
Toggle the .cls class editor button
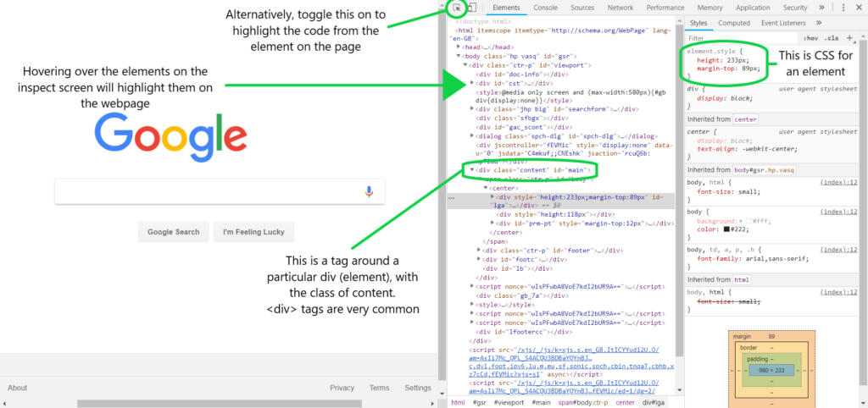(x=831, y=38)
